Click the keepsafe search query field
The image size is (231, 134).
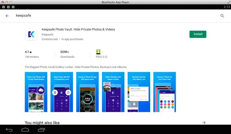coord(23,16)
